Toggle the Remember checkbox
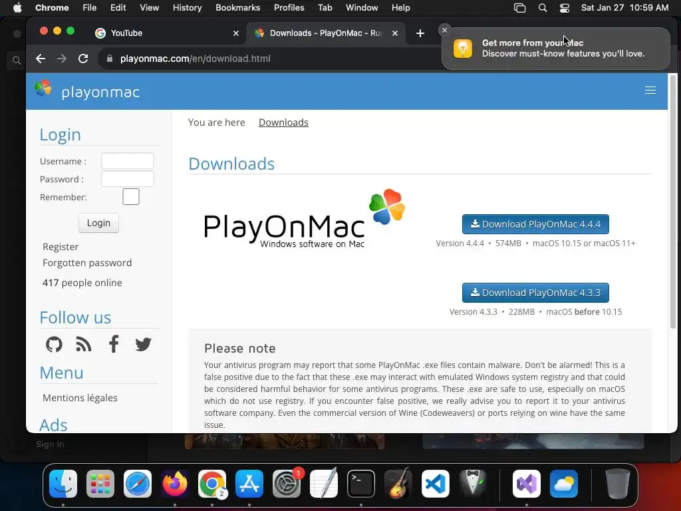This screenshot has height=511, width=681. (131, 196)
